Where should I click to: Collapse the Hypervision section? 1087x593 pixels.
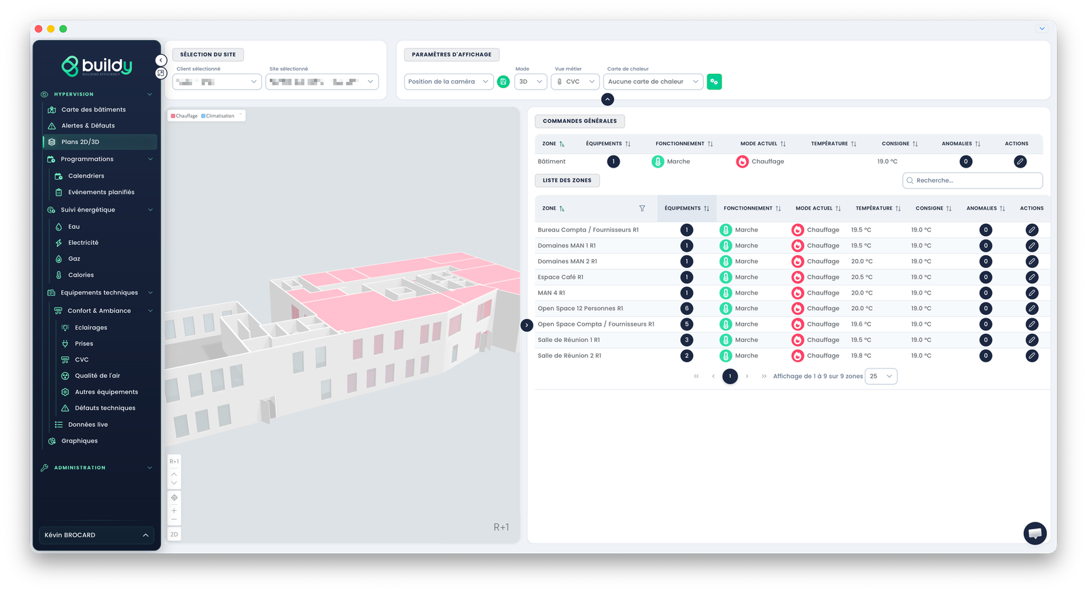149,94
